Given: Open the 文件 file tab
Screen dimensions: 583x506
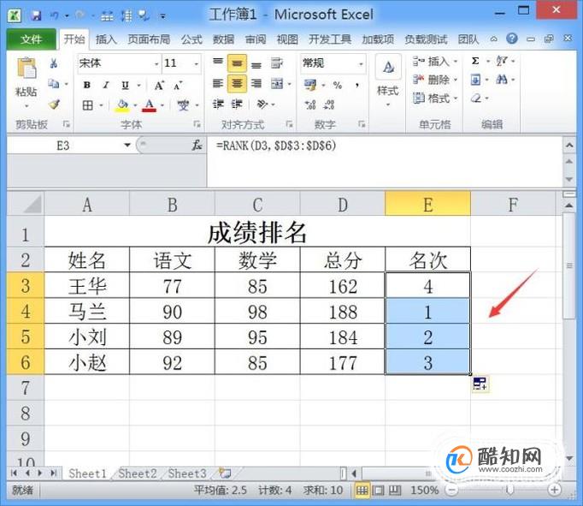Looking at the screenshot, I should coord(32,39).
